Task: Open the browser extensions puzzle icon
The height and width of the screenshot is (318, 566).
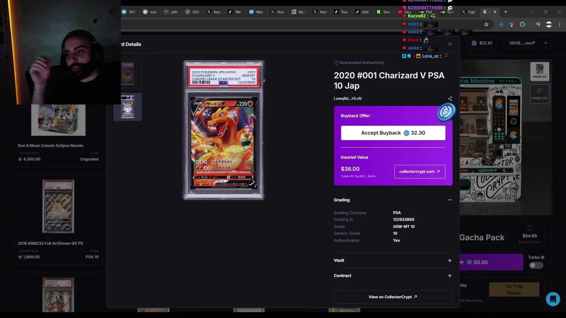Action: (x=522, y=24)
